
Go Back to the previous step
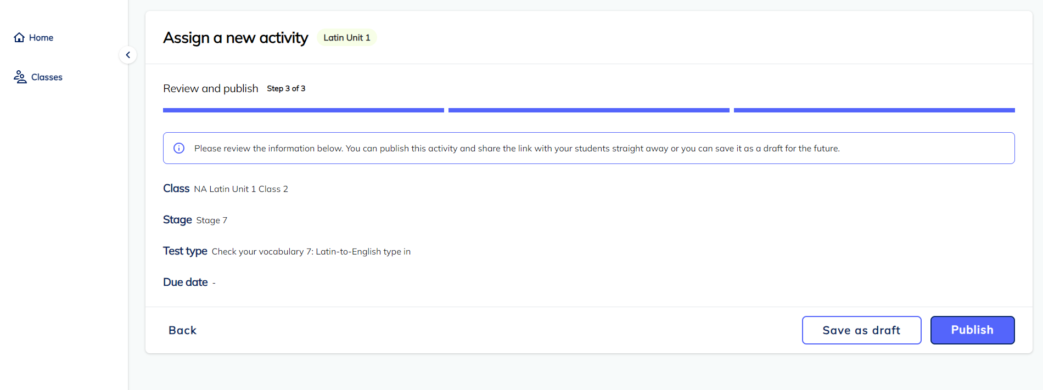182,330
